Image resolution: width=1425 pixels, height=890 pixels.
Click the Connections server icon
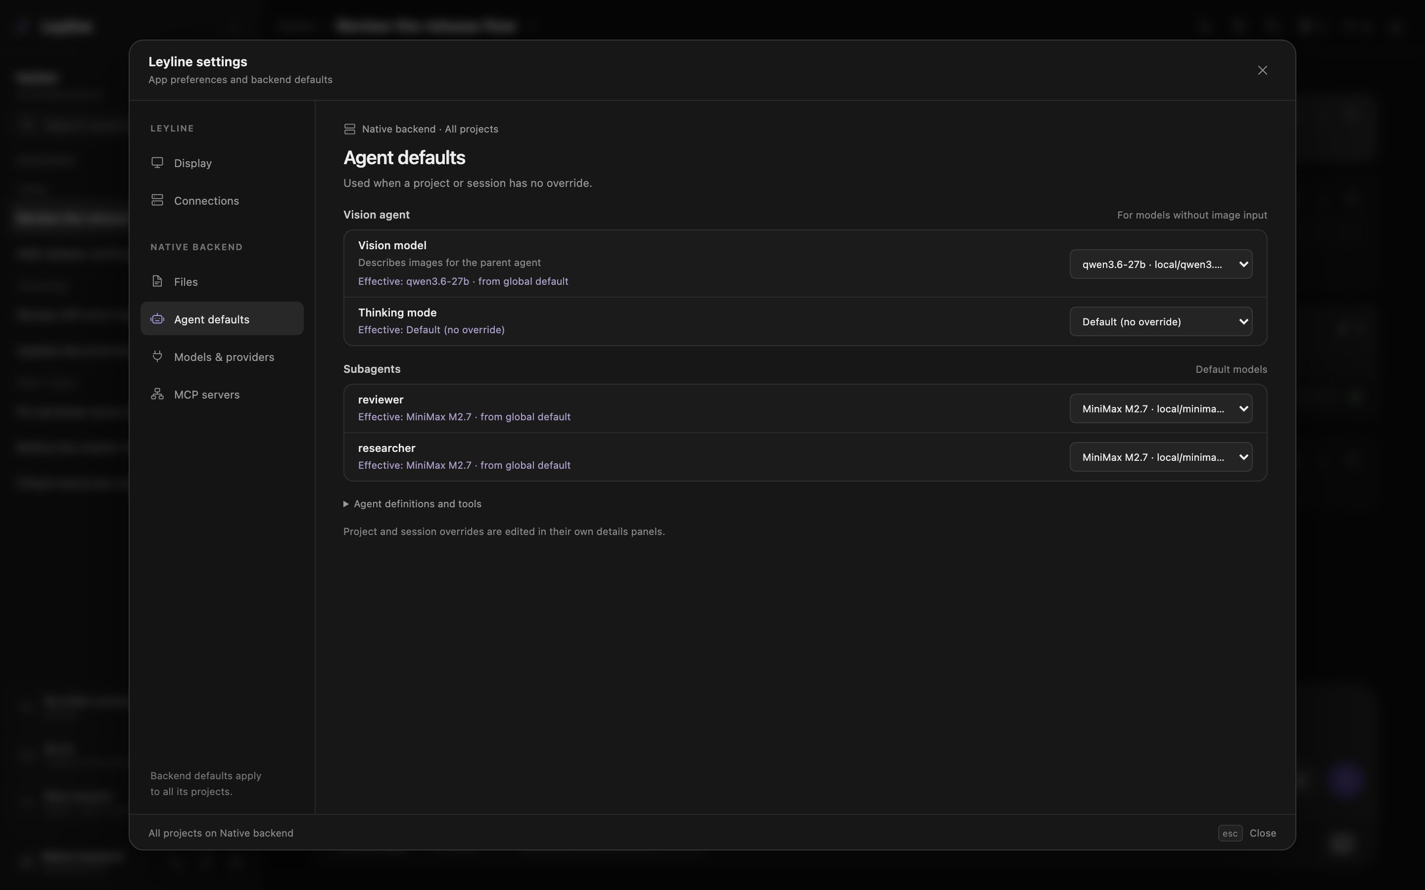point(157,200)
